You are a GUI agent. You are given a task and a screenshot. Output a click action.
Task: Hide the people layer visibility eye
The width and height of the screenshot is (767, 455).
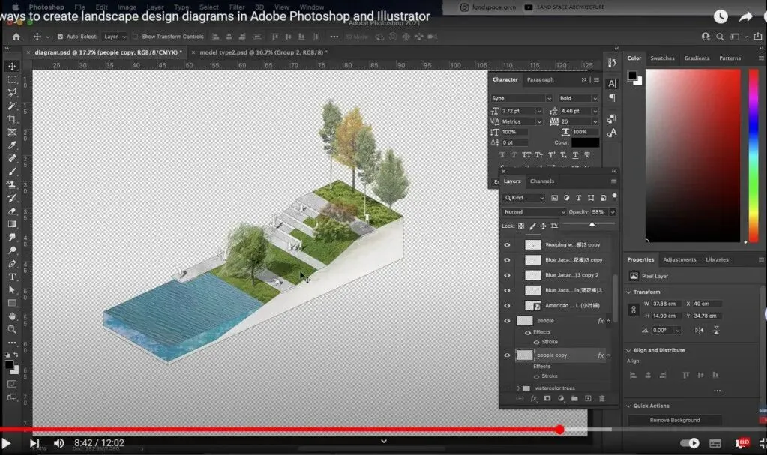507,321
